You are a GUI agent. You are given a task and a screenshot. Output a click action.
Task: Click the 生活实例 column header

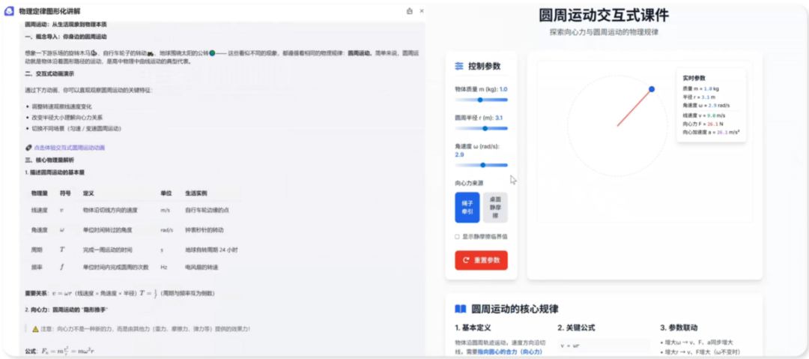pyautogui.click(x=196, y=193)
